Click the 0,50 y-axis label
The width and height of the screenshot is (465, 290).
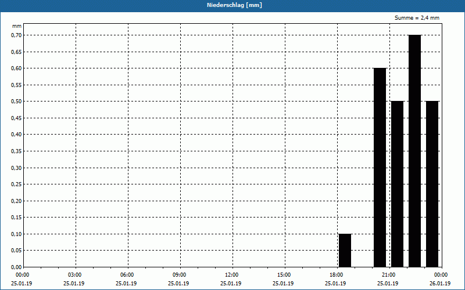pyautogui.click(x=17, y=101)
